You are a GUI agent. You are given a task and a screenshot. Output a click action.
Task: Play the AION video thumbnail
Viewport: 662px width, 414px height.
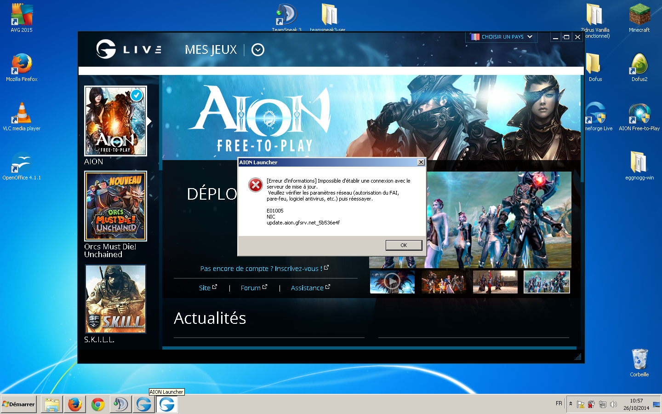tap(392, 282)
